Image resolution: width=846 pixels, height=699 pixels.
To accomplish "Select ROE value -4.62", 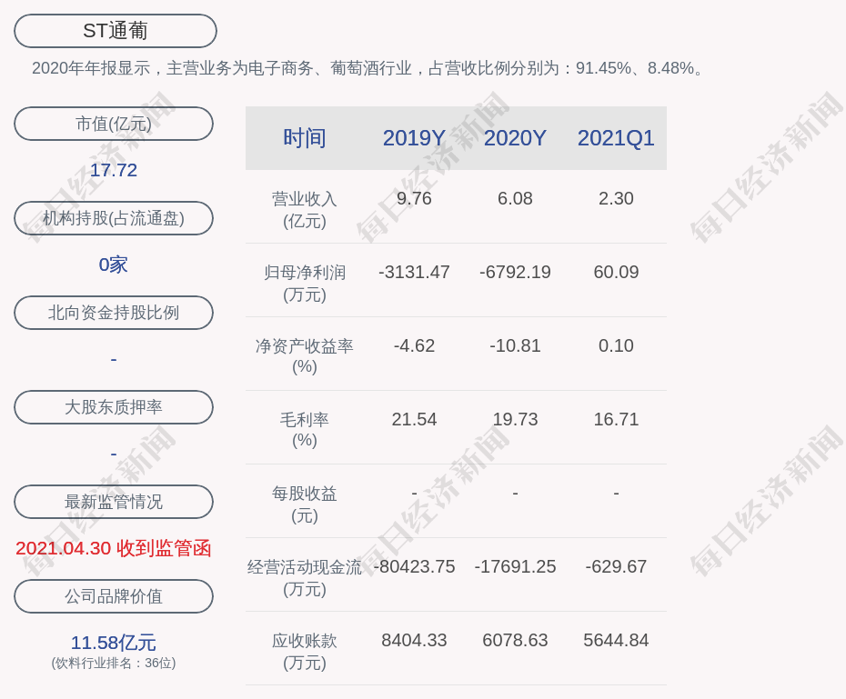I will (414, 345).
